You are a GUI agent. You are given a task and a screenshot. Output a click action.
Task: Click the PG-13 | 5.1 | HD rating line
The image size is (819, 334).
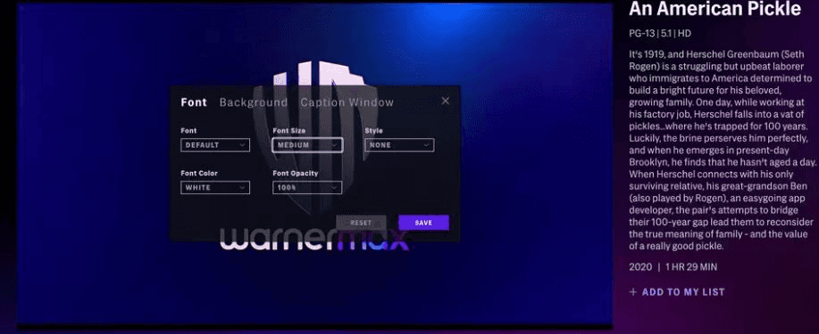660,33
